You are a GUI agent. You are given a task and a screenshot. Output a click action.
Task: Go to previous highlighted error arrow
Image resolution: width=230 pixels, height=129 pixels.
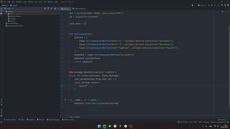tap(226, 12)
